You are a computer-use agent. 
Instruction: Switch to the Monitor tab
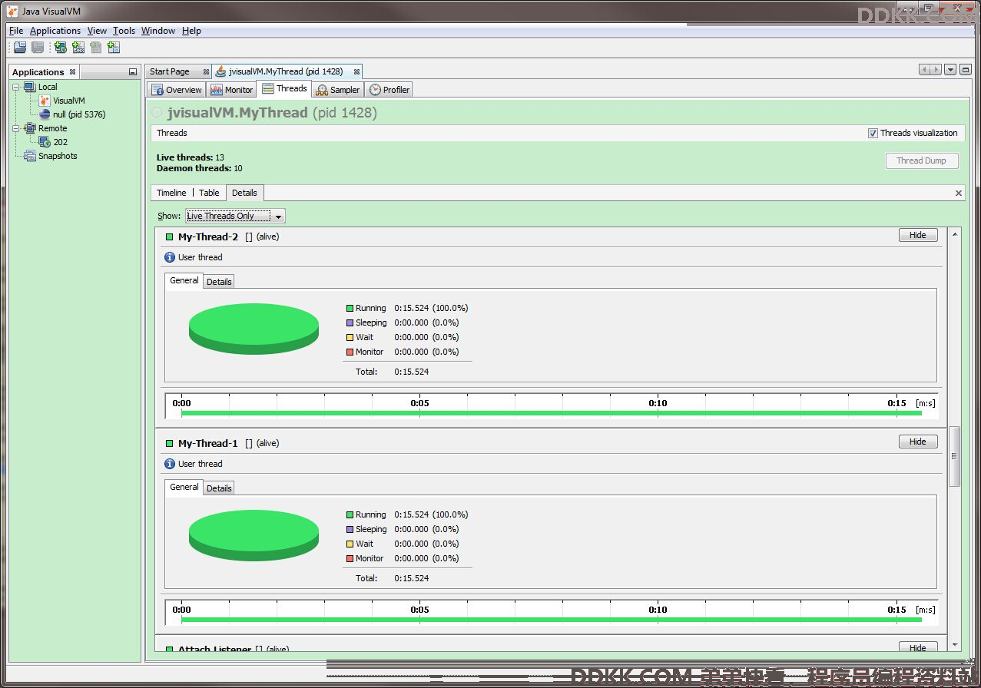pos(232,90)
